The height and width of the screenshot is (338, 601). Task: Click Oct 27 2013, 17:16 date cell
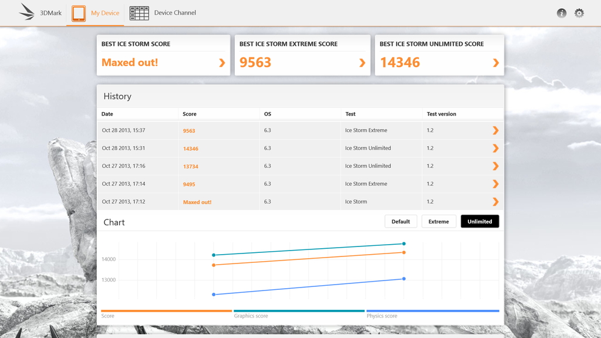123,166
